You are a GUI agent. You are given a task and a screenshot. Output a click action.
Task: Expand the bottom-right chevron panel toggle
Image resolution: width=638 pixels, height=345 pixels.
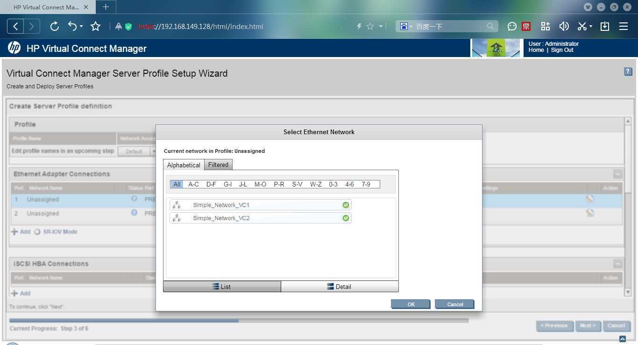click(x=622, y=339)
